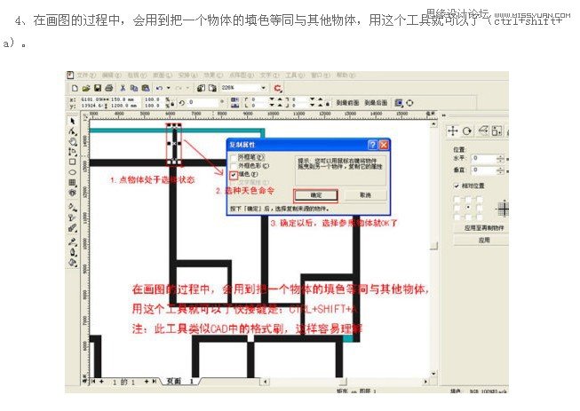Open the Scale and mirror docker tab
The height and width of the screenshot is (411, 580).
[x=482, y=130]
